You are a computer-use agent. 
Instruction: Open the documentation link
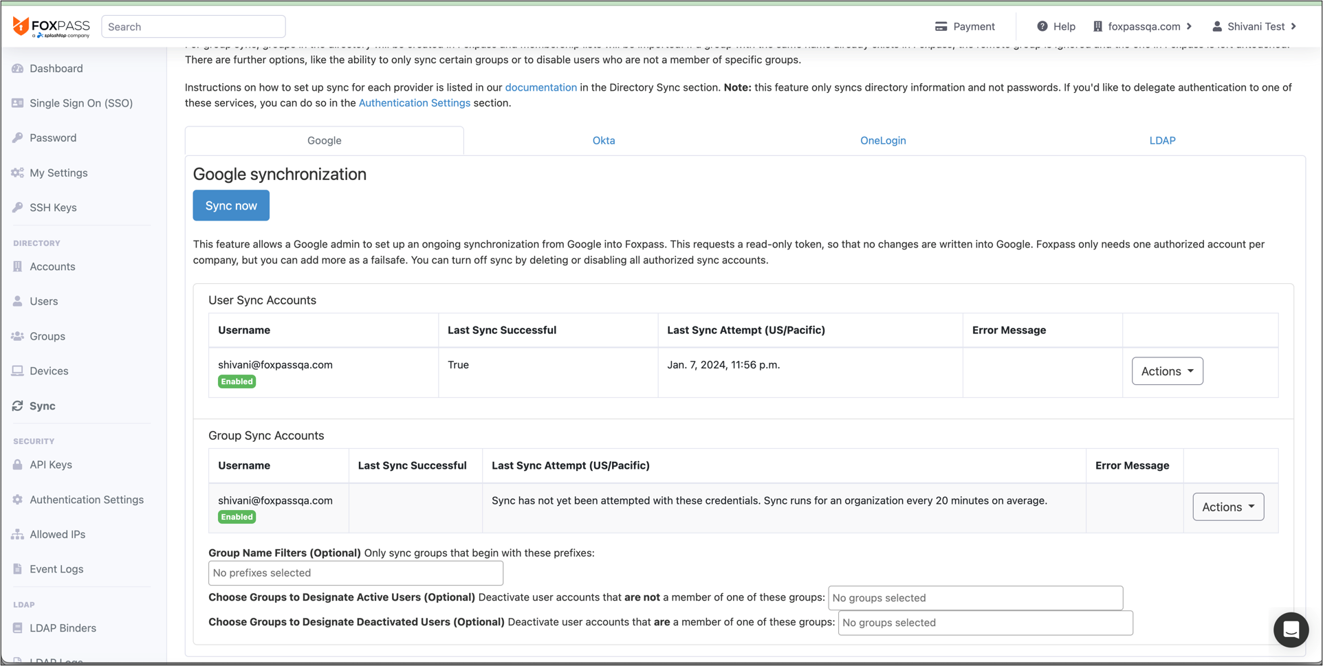[x=541, y=87]
